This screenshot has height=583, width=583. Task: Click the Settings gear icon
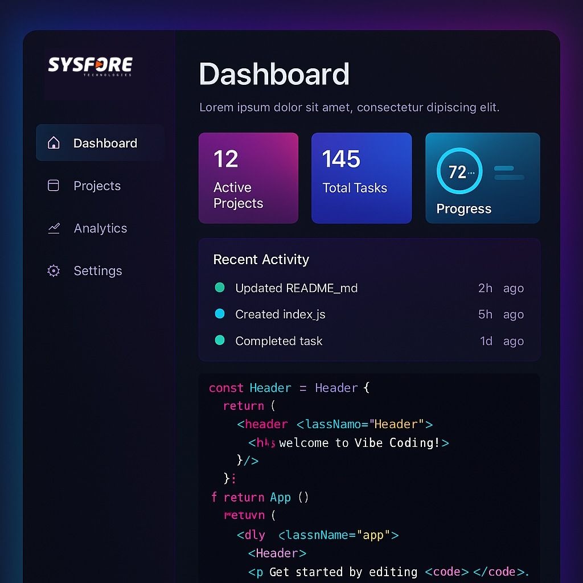coord(54,271)
